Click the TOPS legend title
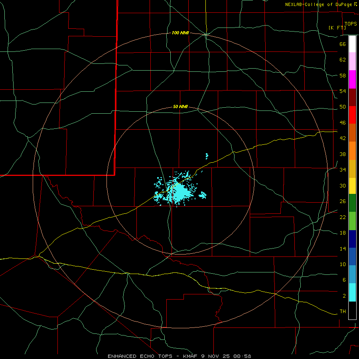Screen dimensions: 359x359 (x=351, y=24)
